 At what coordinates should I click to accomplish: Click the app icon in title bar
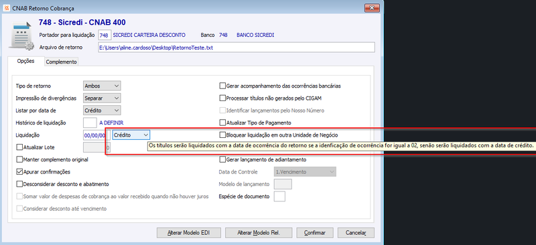click(6, 8)
